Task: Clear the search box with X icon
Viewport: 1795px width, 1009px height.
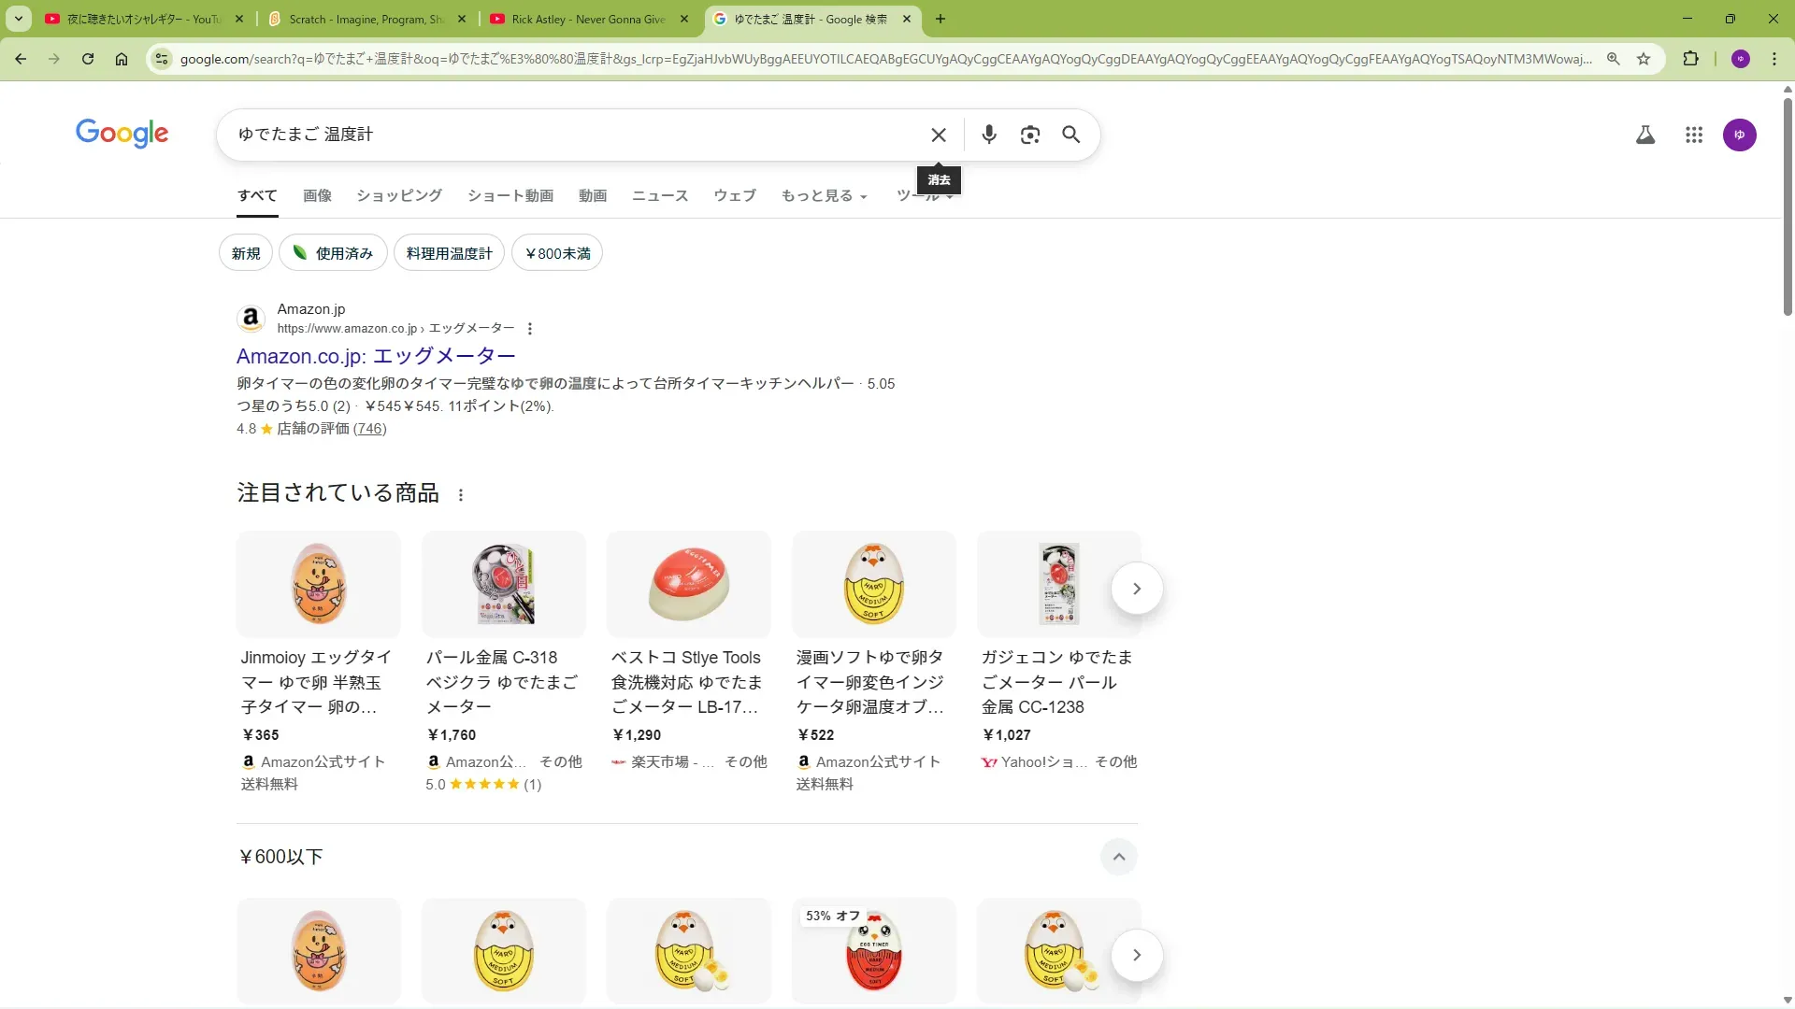Action: [939, 135]
